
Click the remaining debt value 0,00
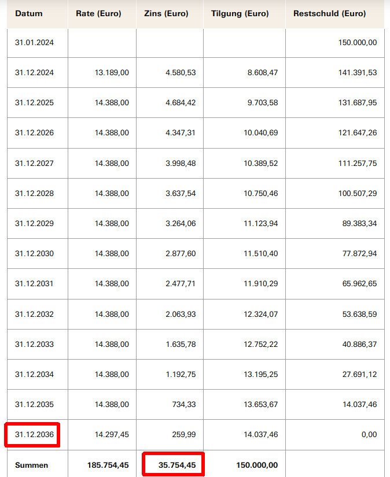(x=369, y=435)
